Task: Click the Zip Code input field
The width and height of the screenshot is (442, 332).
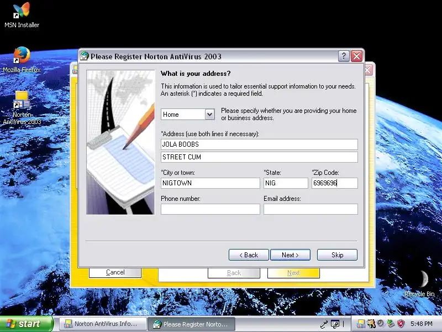Action: click(x=335, y=183)
